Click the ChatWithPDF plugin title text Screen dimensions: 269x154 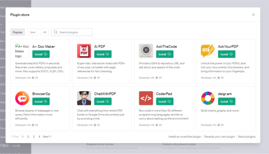pyautogui.click(x=105, y=94)
